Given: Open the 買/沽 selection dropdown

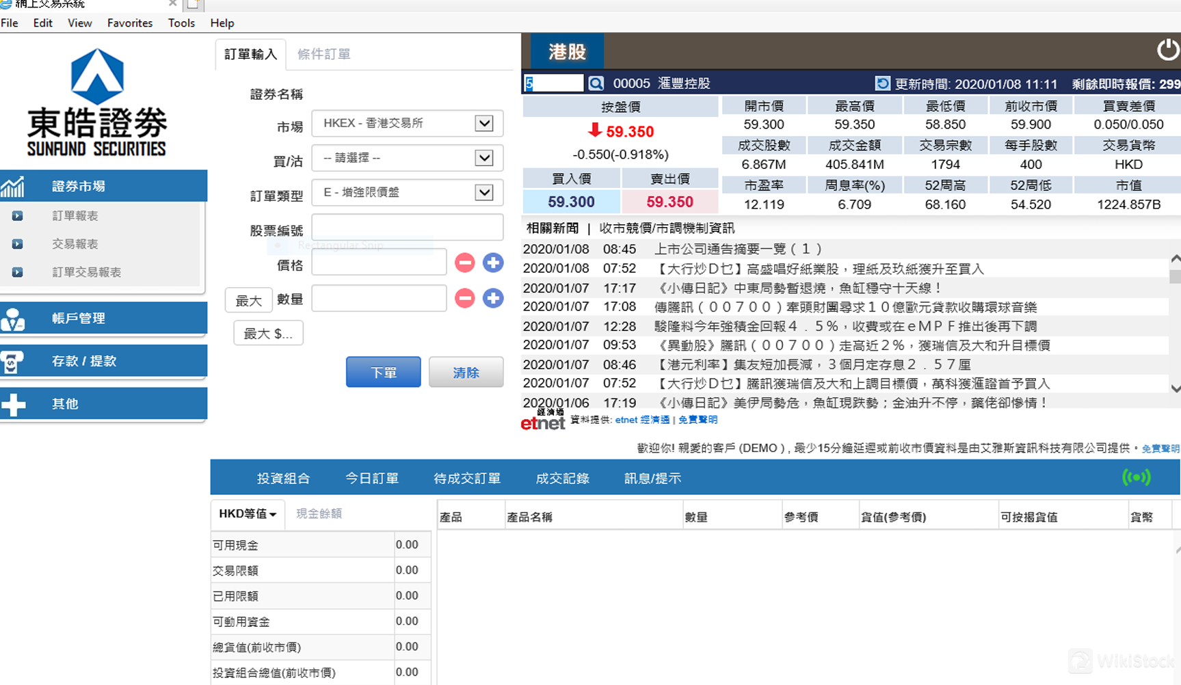Looking at the screenshot, I should point(408,158).
